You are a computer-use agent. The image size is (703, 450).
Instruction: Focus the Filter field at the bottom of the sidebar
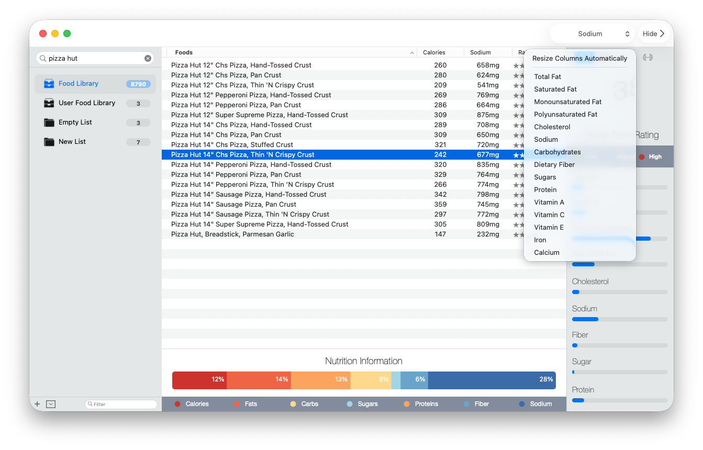121,404
